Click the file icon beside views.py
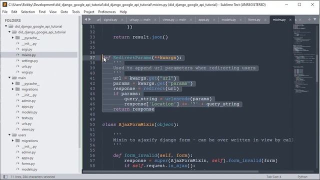Image resolution: width=320 pixels, height=180 pixels. coord(17,129)
